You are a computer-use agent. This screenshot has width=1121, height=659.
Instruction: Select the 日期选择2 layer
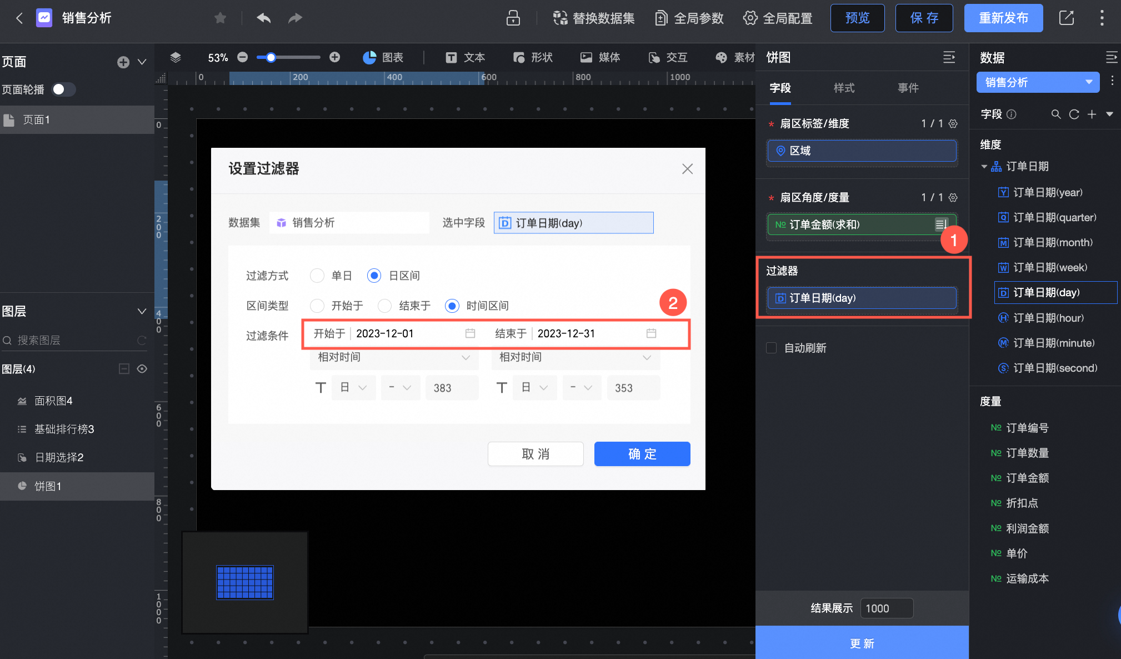[x=77, y=457]
